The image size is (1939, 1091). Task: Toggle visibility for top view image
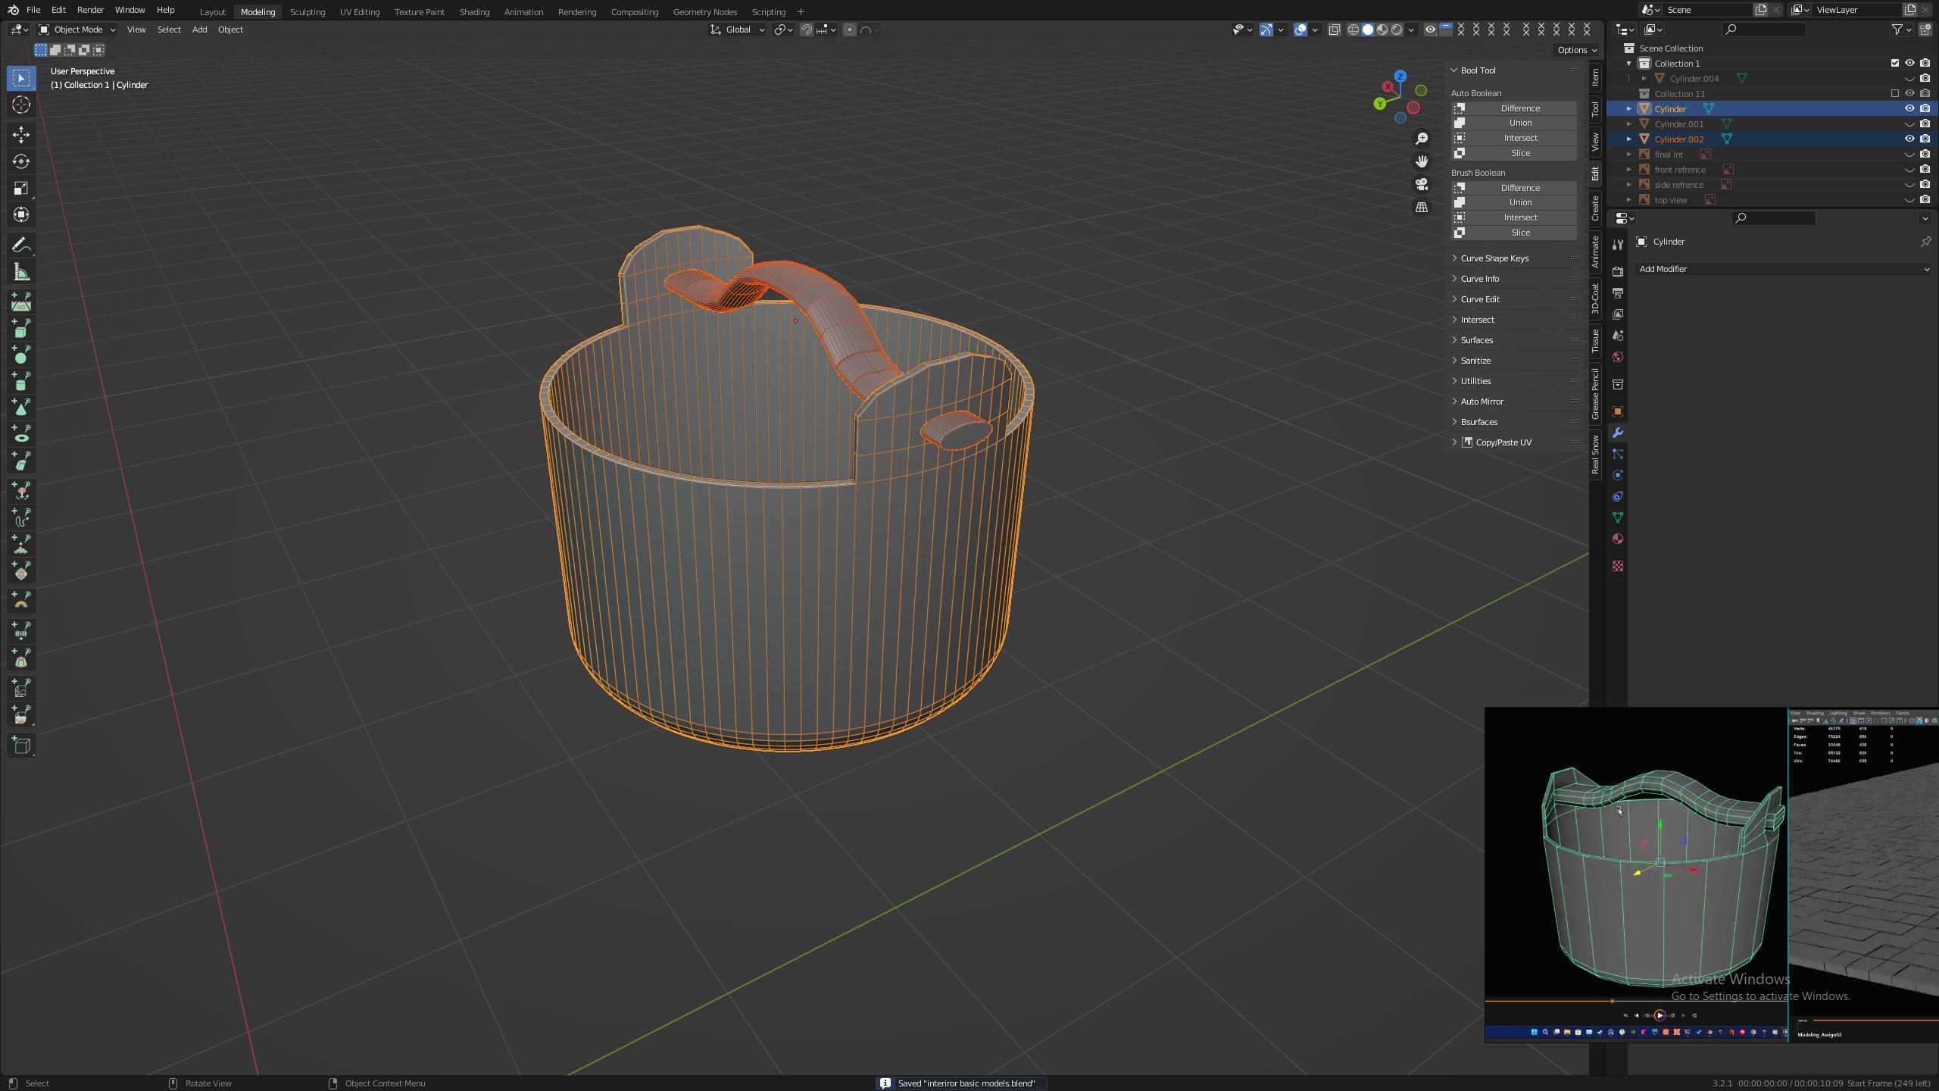click(1909, 199)
